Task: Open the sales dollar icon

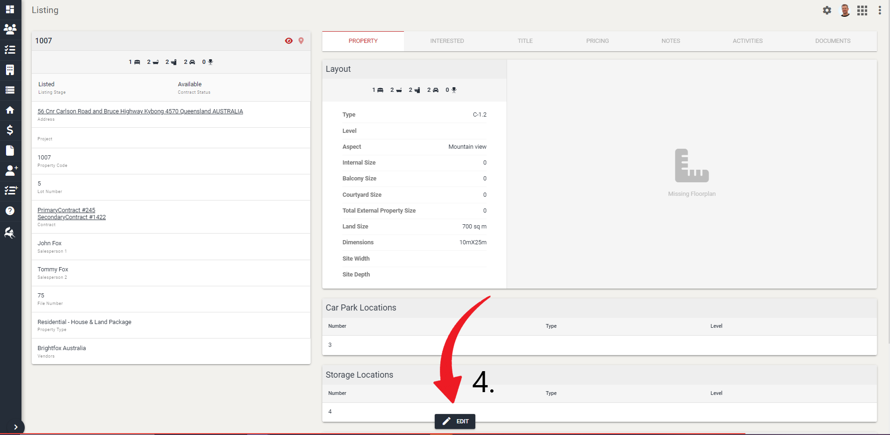Action: pos(10,130)
